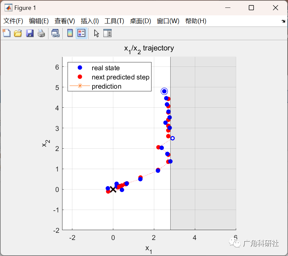Screen dimensions: 288x256
Task: Open the 帮助(H) menu
Action: [x=196, y=21]
